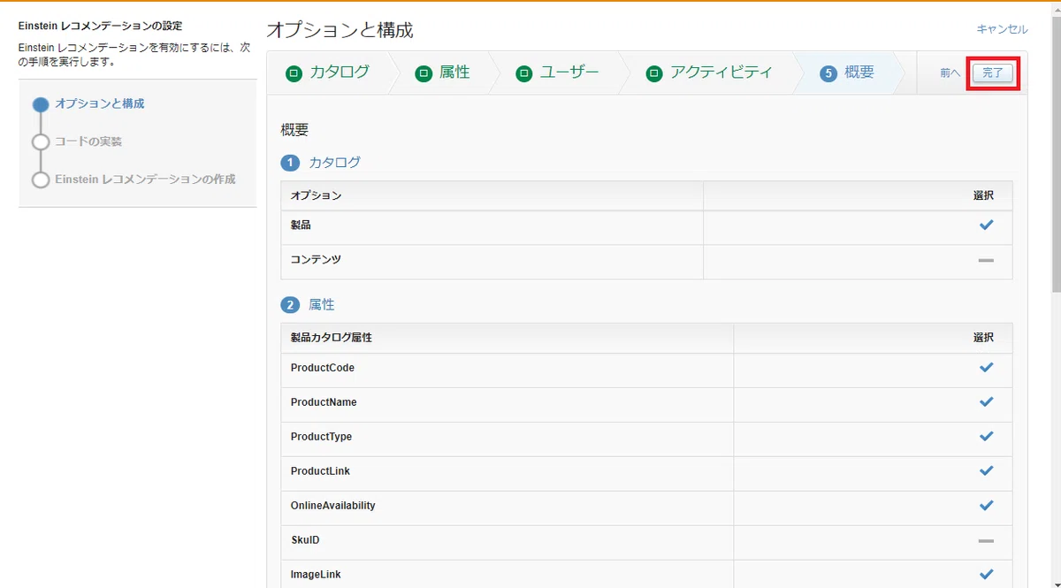The image size is (1061, 588).
Task: Click the ProductType attribute label
Action: pos(321,437)
